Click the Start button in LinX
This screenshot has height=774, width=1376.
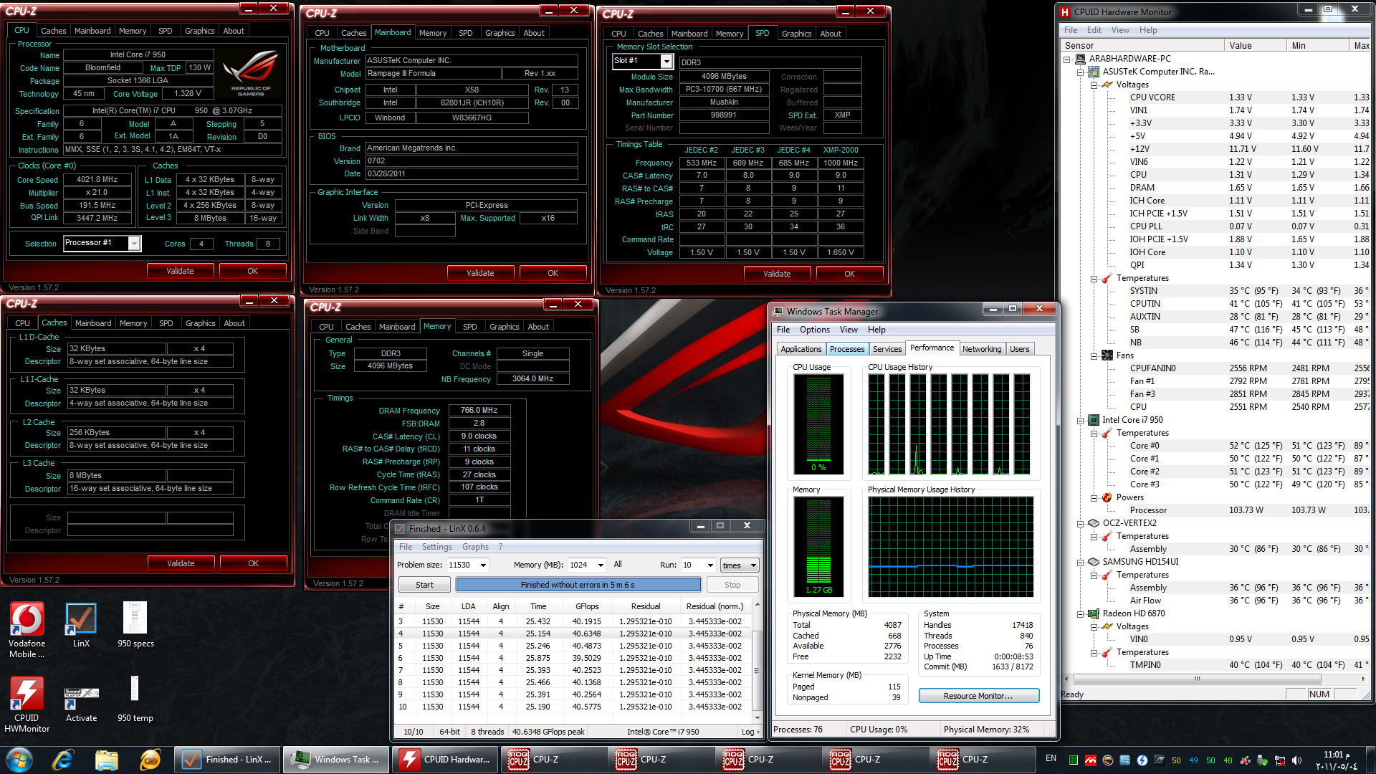(424, 585)
